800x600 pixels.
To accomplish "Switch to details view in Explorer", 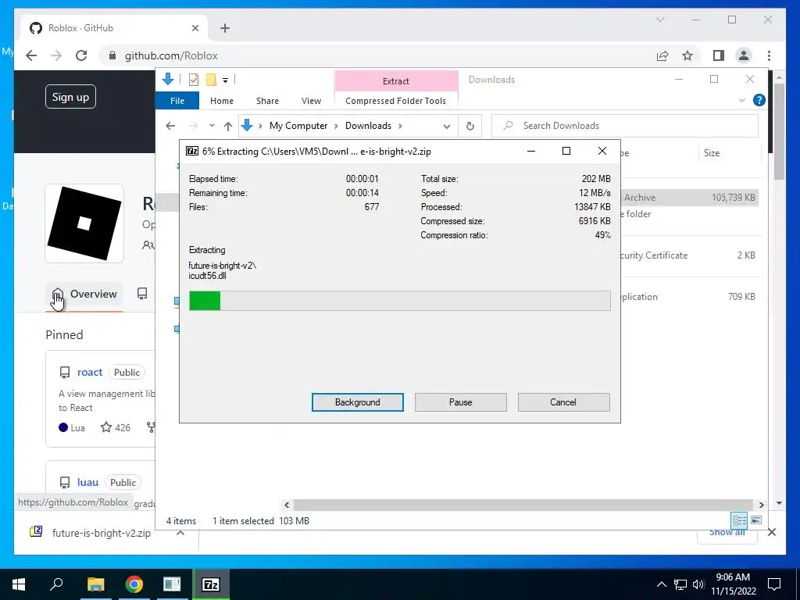I will 739,520.
